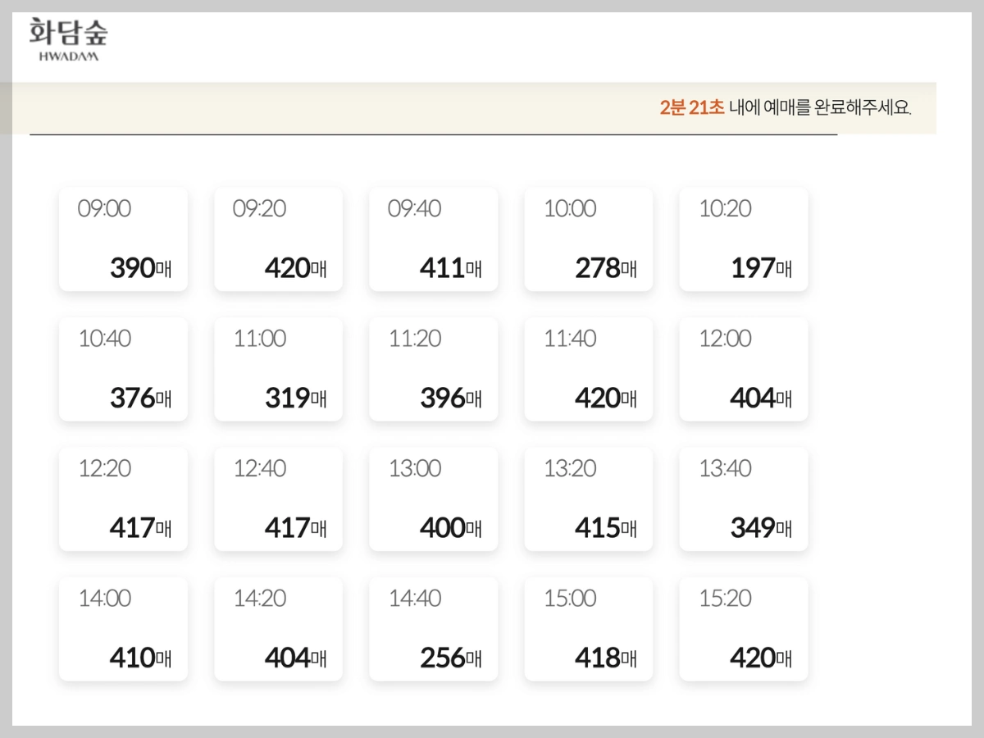
Task: Select the 11:40 slot with 420 tickets
Action: [x=588, y=368]
